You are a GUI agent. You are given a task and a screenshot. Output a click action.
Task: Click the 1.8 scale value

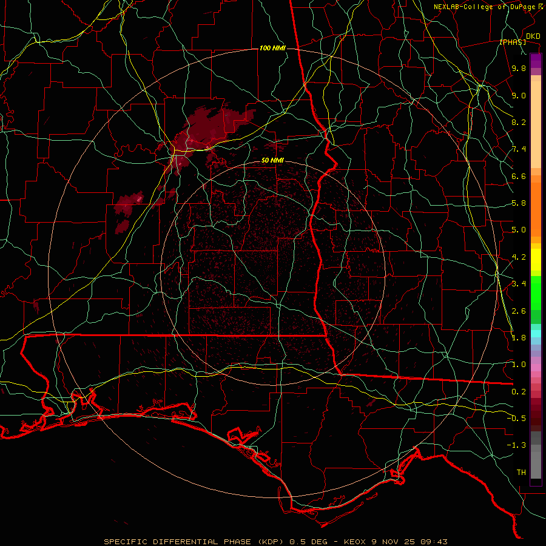point(519,338)
